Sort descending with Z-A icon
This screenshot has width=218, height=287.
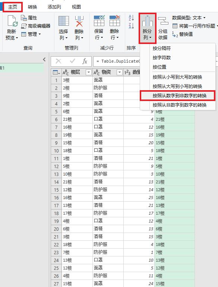pos(131,26)
